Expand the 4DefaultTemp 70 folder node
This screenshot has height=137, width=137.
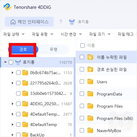[12, 124]
